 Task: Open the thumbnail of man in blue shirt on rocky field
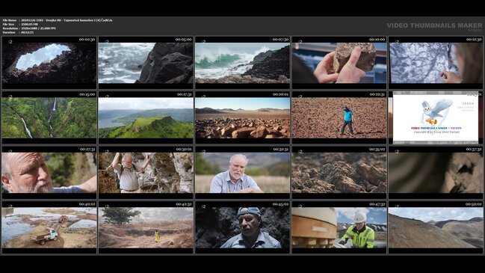tap(339, 117)
